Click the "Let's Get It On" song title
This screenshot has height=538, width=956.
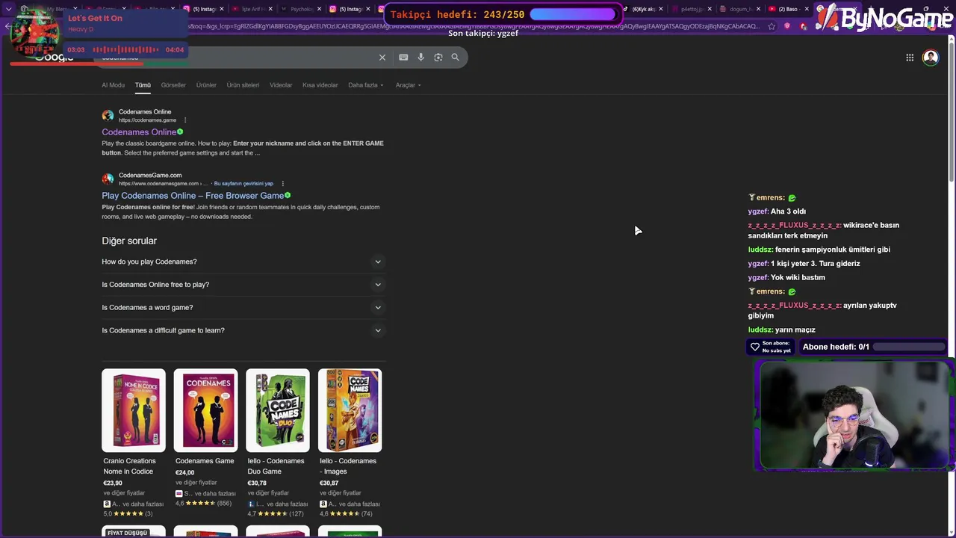[x=95, y=18]
